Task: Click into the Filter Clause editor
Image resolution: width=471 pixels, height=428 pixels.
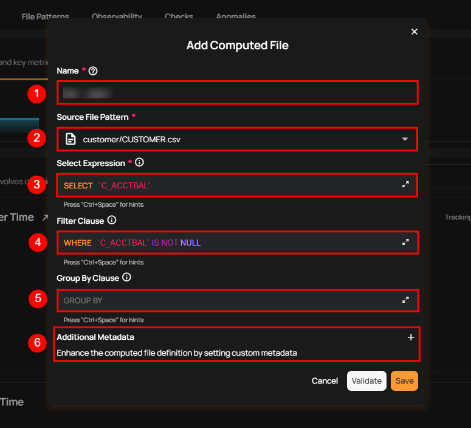Action: coord(237,243)
